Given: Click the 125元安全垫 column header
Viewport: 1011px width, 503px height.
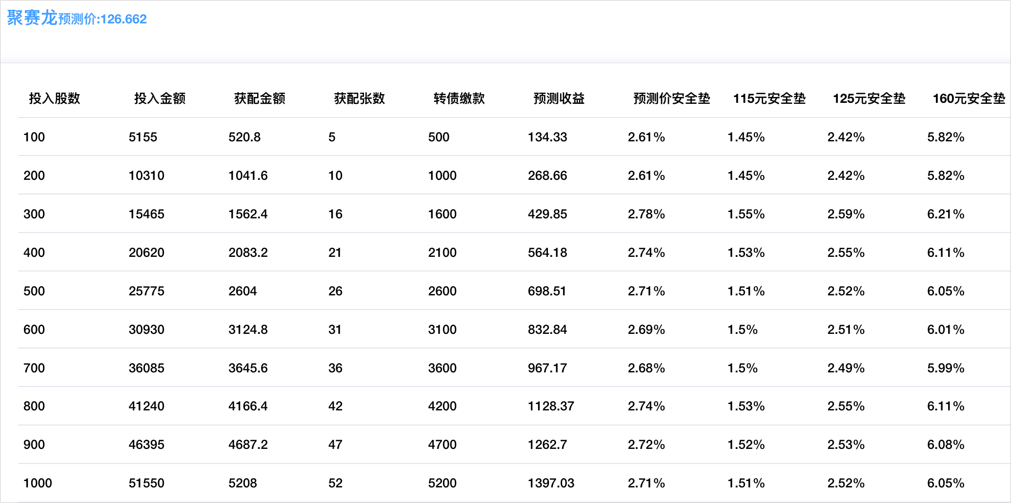Looking at the screenshot, I should click(869, 98).
